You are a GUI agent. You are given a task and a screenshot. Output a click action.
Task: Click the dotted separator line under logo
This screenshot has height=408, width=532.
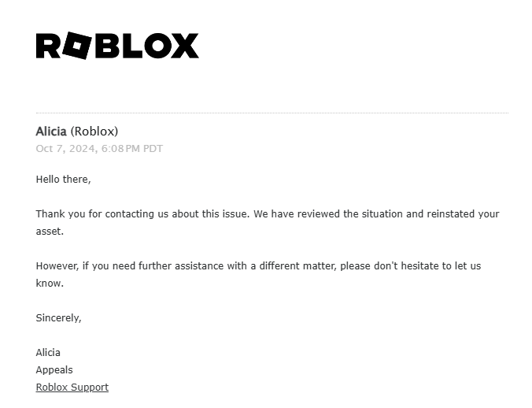point(272,113)
